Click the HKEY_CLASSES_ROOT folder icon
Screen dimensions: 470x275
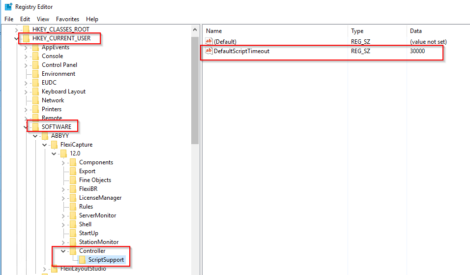coord(26,30)
